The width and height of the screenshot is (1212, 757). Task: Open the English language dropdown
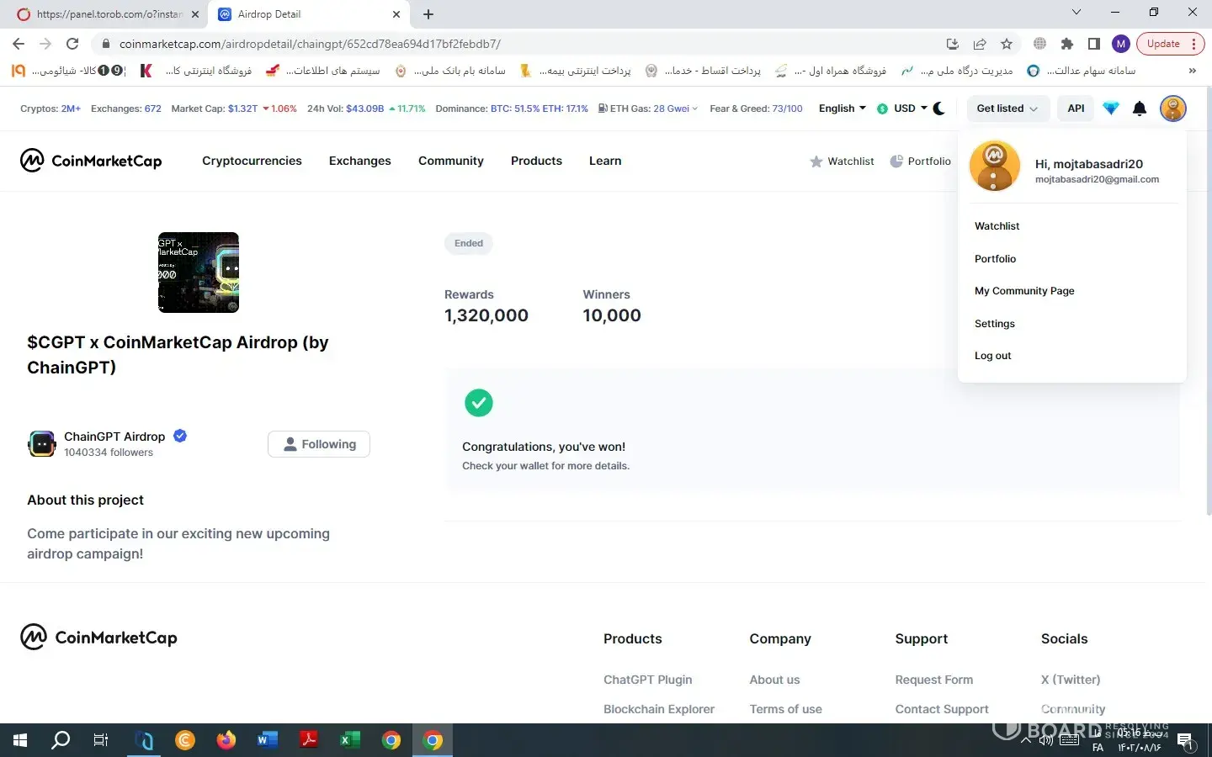pyautogui.click(x=843, y=109)
